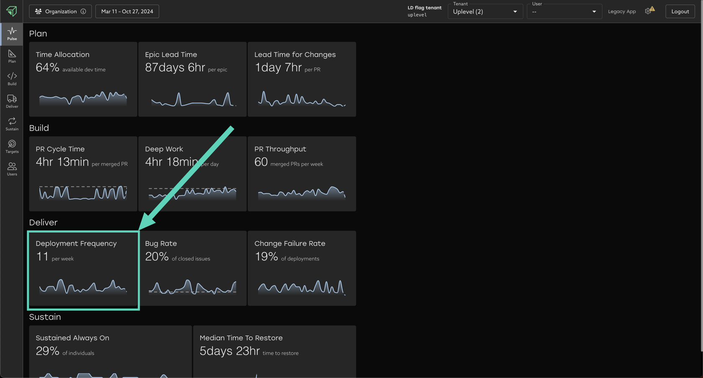Click the Uplevel logo icon
Screen dimensions: 703x378
coord(12,11)
